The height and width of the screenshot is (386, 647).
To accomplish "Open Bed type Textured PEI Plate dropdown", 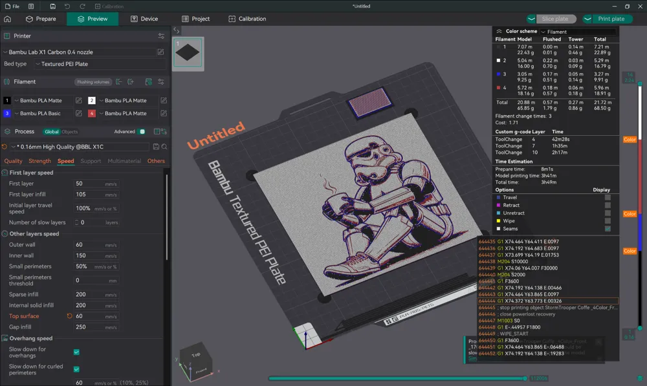I will 99,64.
